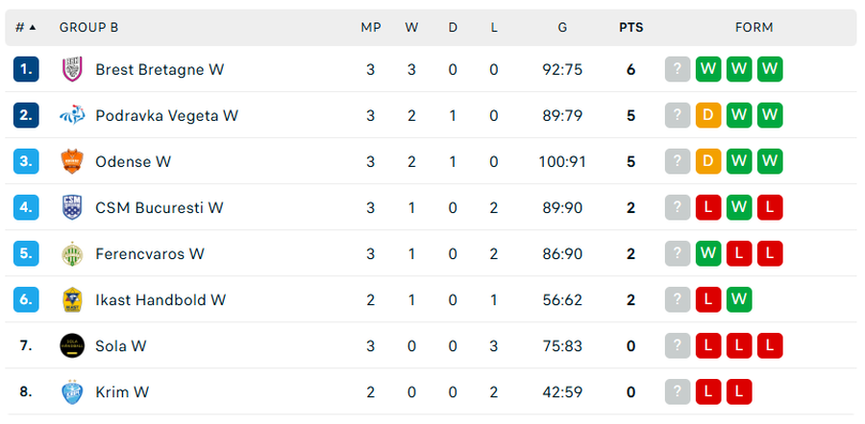Click the FORM column header
The height and width of the screenshot is (424, 865).
click(754, 28)
